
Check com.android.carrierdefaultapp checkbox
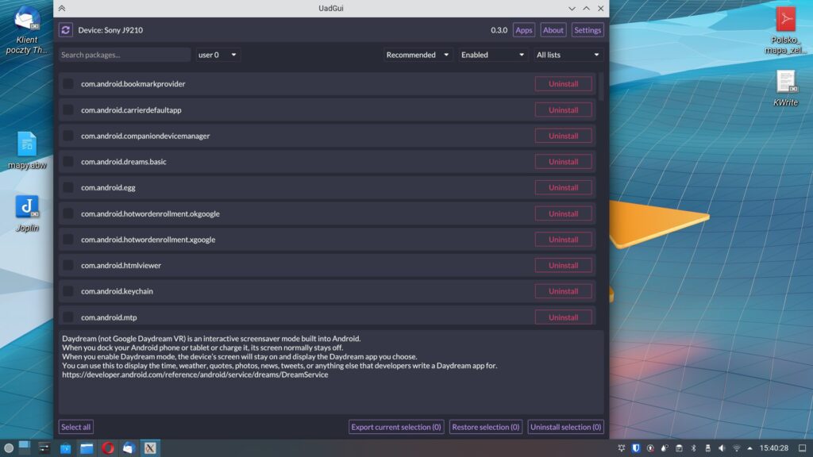tap(68, 109)
